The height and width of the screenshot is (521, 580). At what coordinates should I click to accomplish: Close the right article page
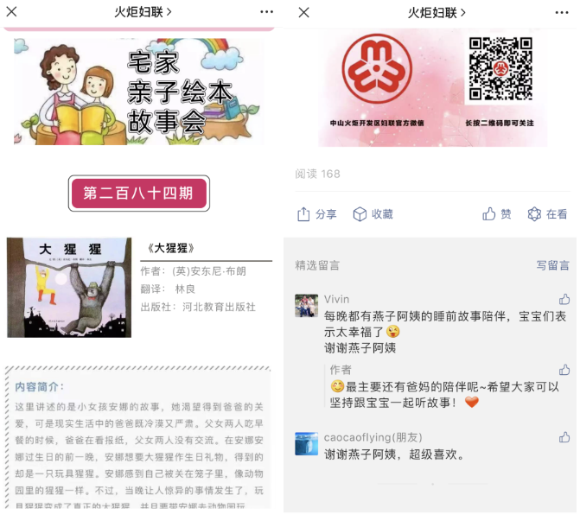303,13
